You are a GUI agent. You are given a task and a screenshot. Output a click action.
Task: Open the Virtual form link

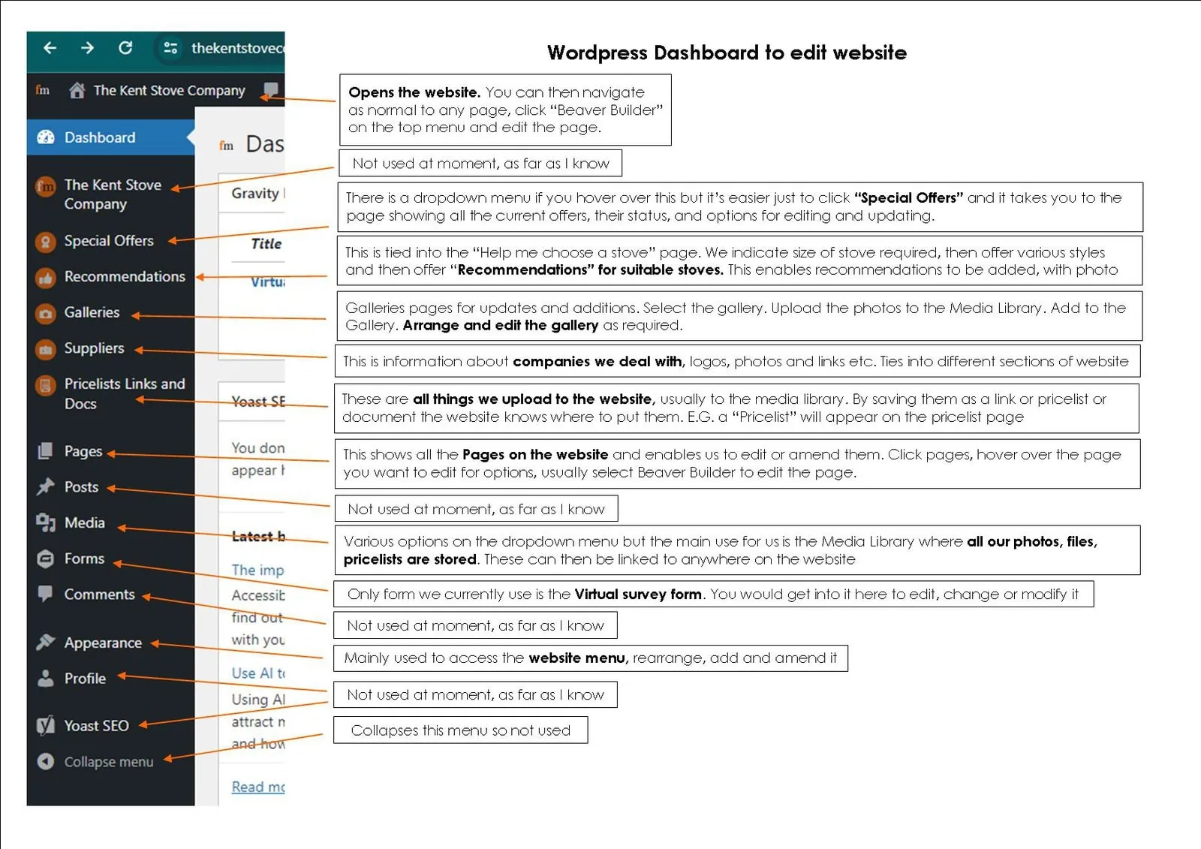tap(267, 282)
